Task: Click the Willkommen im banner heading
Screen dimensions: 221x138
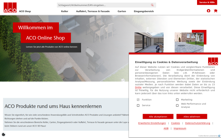Action: coord(36,28)
